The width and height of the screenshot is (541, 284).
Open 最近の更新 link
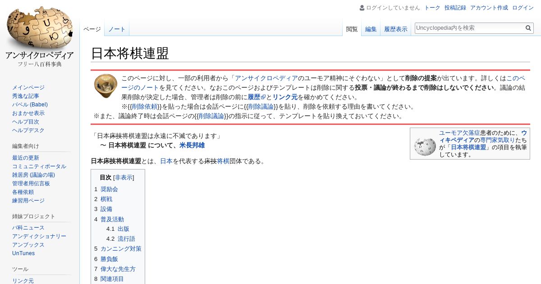(x=26, y=158)
